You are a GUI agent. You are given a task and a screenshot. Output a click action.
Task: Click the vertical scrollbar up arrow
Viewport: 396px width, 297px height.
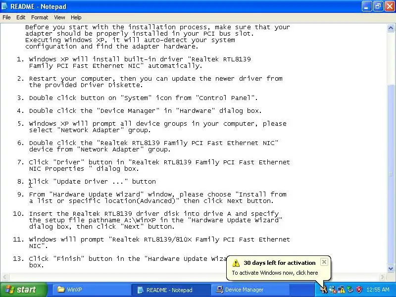point(391,28)
